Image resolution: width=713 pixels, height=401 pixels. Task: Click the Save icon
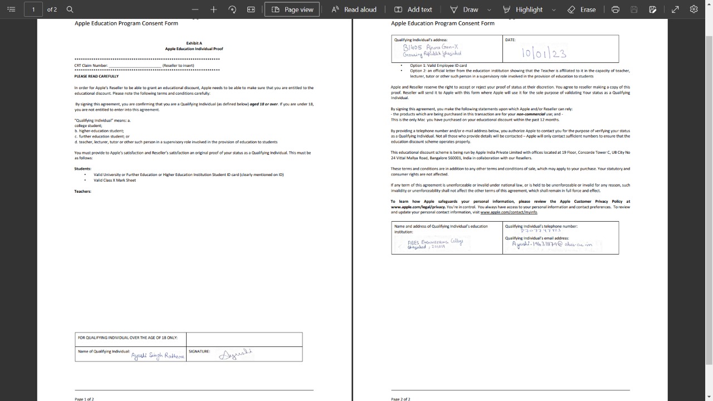(634, 9)
